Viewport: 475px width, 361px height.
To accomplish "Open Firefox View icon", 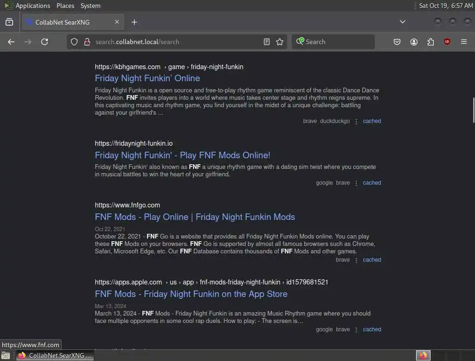I will click(9, 22).
